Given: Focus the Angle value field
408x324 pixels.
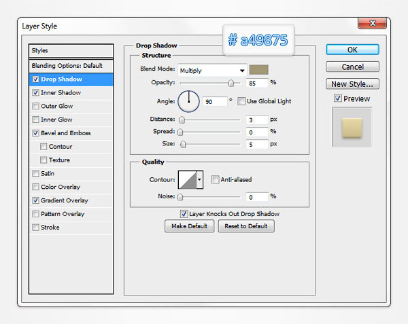Looking at the screenshot, I should tap(215, 102).
